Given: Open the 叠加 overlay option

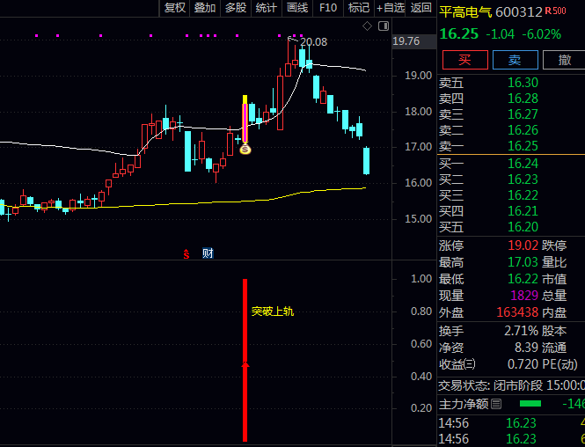Looking at the screenshot, I should (205, 8).
